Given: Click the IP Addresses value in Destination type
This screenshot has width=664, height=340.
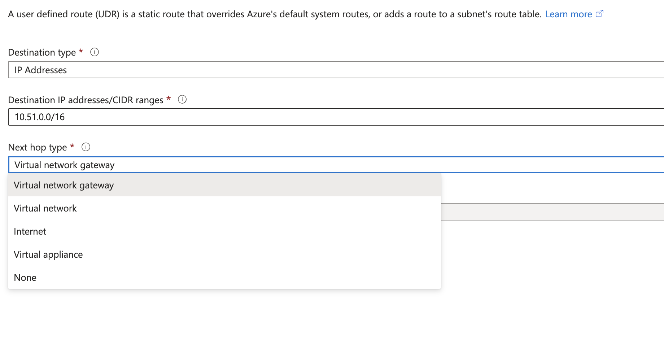Looking at the screenshot, I should click(40, 70).
